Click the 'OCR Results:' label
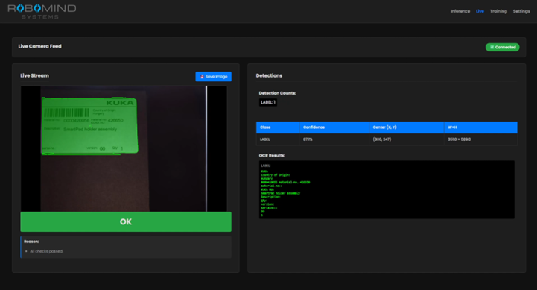537x290 pixels. 272,155
